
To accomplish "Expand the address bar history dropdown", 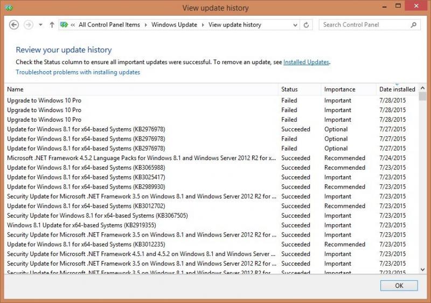I will coord(295,25).
